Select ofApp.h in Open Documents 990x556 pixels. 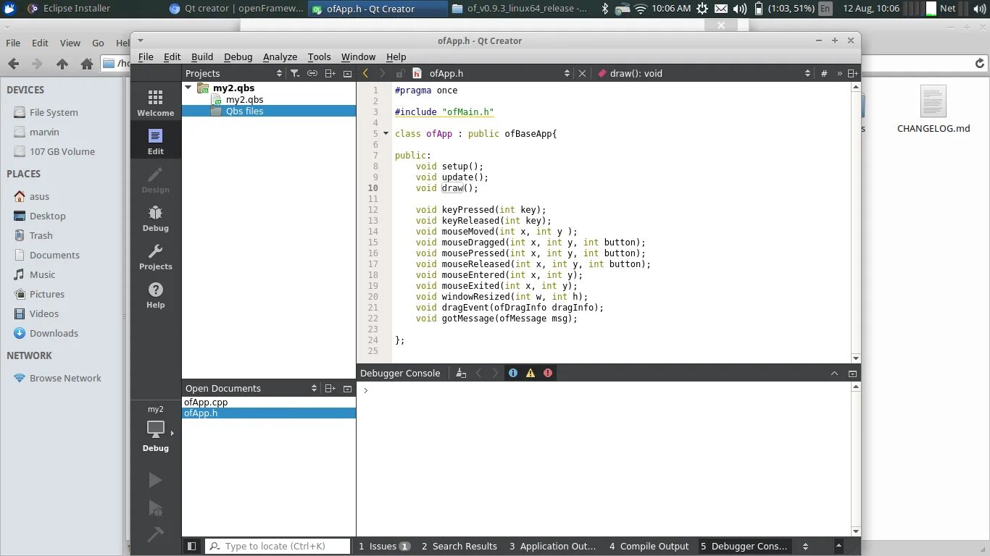click(x=201, y=413)
